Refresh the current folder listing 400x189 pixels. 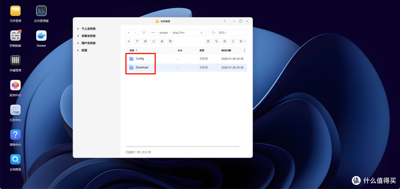144,33
